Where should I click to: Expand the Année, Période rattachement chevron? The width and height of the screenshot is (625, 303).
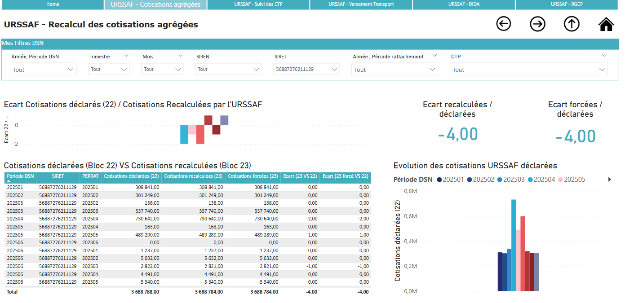click(x=434, y=55)
